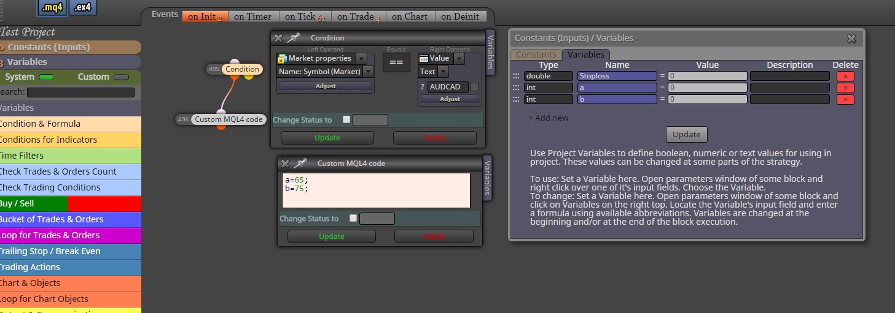Switch to the on Chart events tab
The height and width of the screenshot is (313, 895).
(410, 17)
